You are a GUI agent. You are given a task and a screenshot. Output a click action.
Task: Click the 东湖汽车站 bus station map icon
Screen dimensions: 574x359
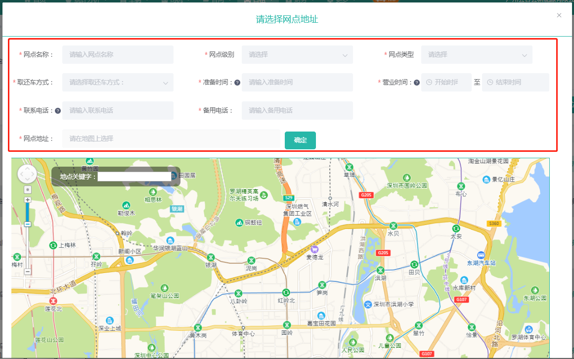[x=481, y=254]
